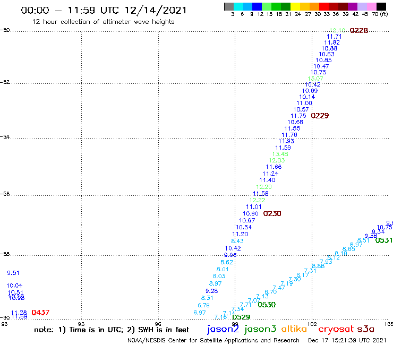Click wave height value 11.20
The height and width of the screenshot is (345, 393).
point(240,234)
